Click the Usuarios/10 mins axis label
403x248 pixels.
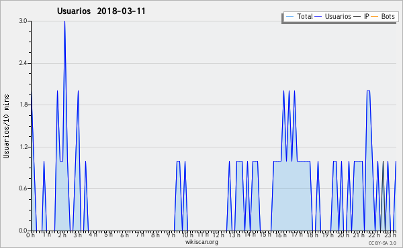tap(6, 127)
